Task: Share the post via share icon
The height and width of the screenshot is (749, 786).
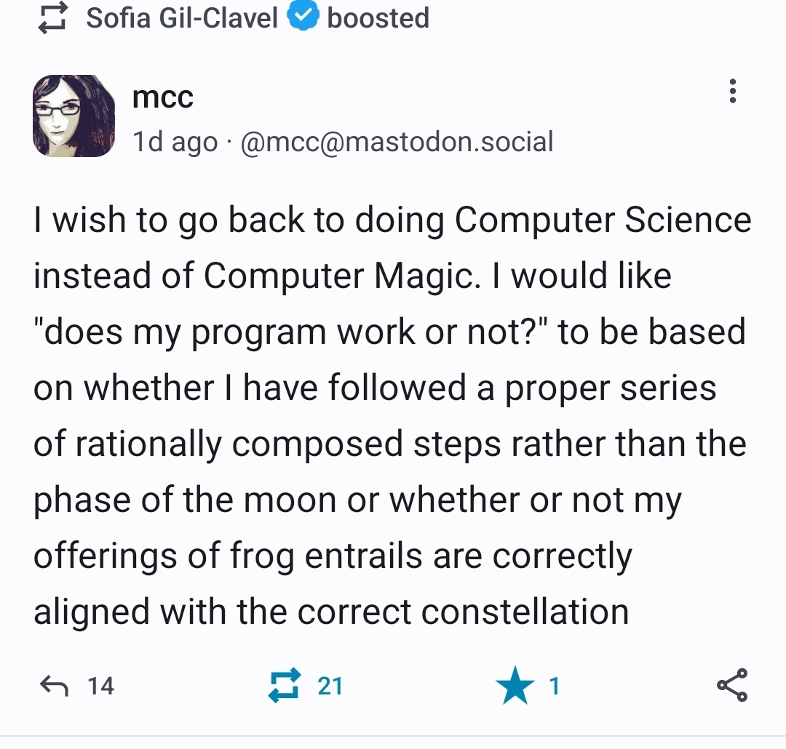Action: [x=731, y=686]
